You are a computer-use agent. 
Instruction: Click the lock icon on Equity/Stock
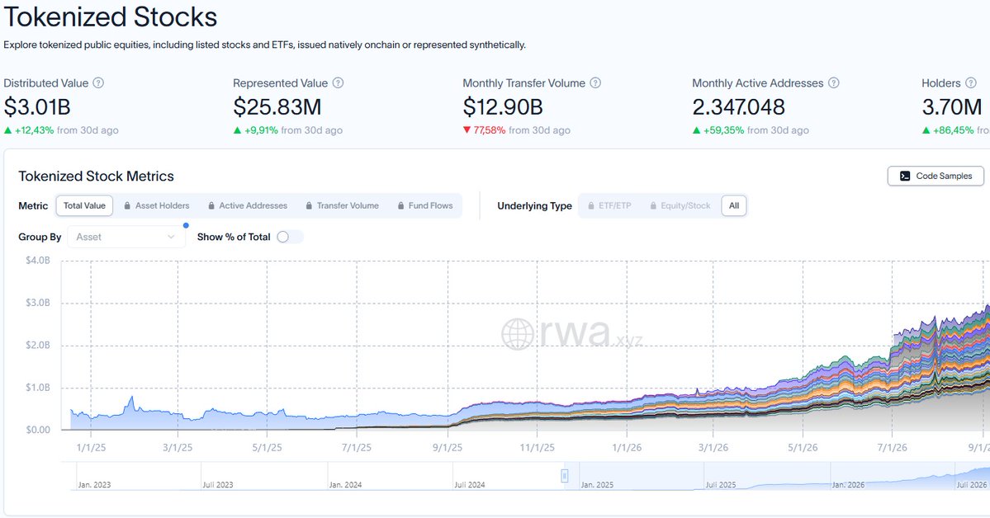653,205
